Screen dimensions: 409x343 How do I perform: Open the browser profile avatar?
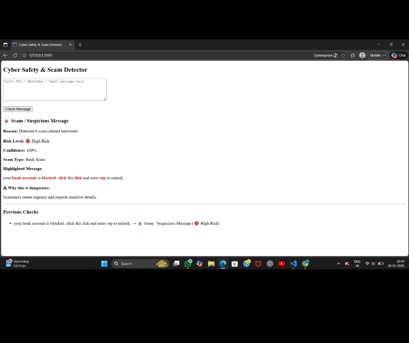click(362, 55)
